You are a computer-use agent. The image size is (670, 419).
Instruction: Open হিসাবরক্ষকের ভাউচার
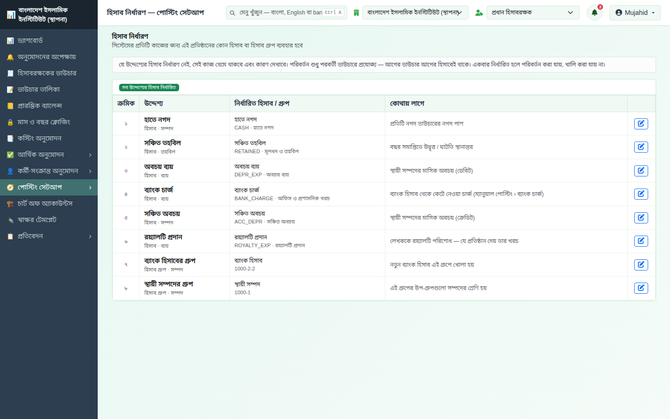[49, 73]
